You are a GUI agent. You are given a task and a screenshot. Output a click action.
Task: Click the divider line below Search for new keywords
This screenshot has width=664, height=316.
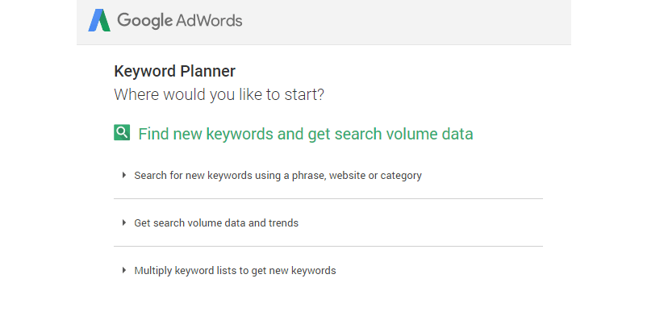coord(328,198)
